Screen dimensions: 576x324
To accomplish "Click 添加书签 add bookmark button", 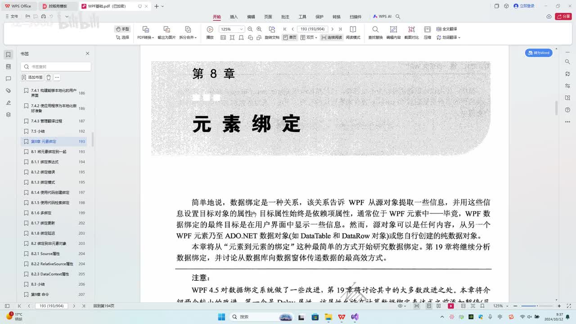I will 32,77.
